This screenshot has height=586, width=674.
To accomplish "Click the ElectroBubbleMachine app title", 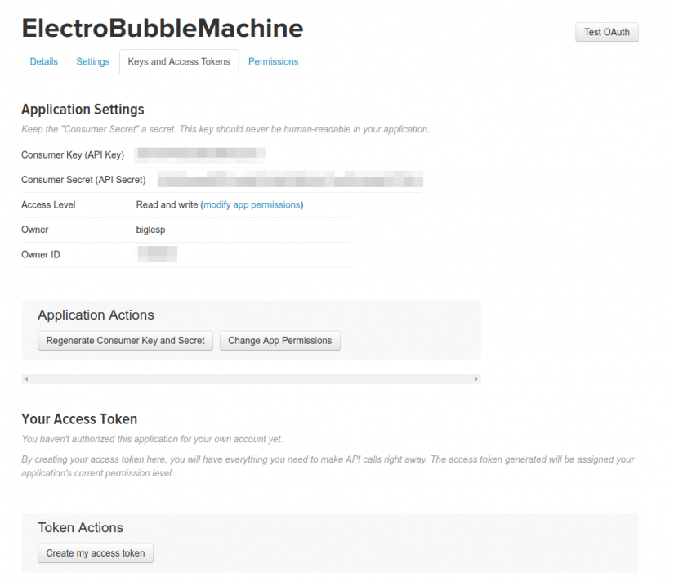I will click(x=162, y=29).
